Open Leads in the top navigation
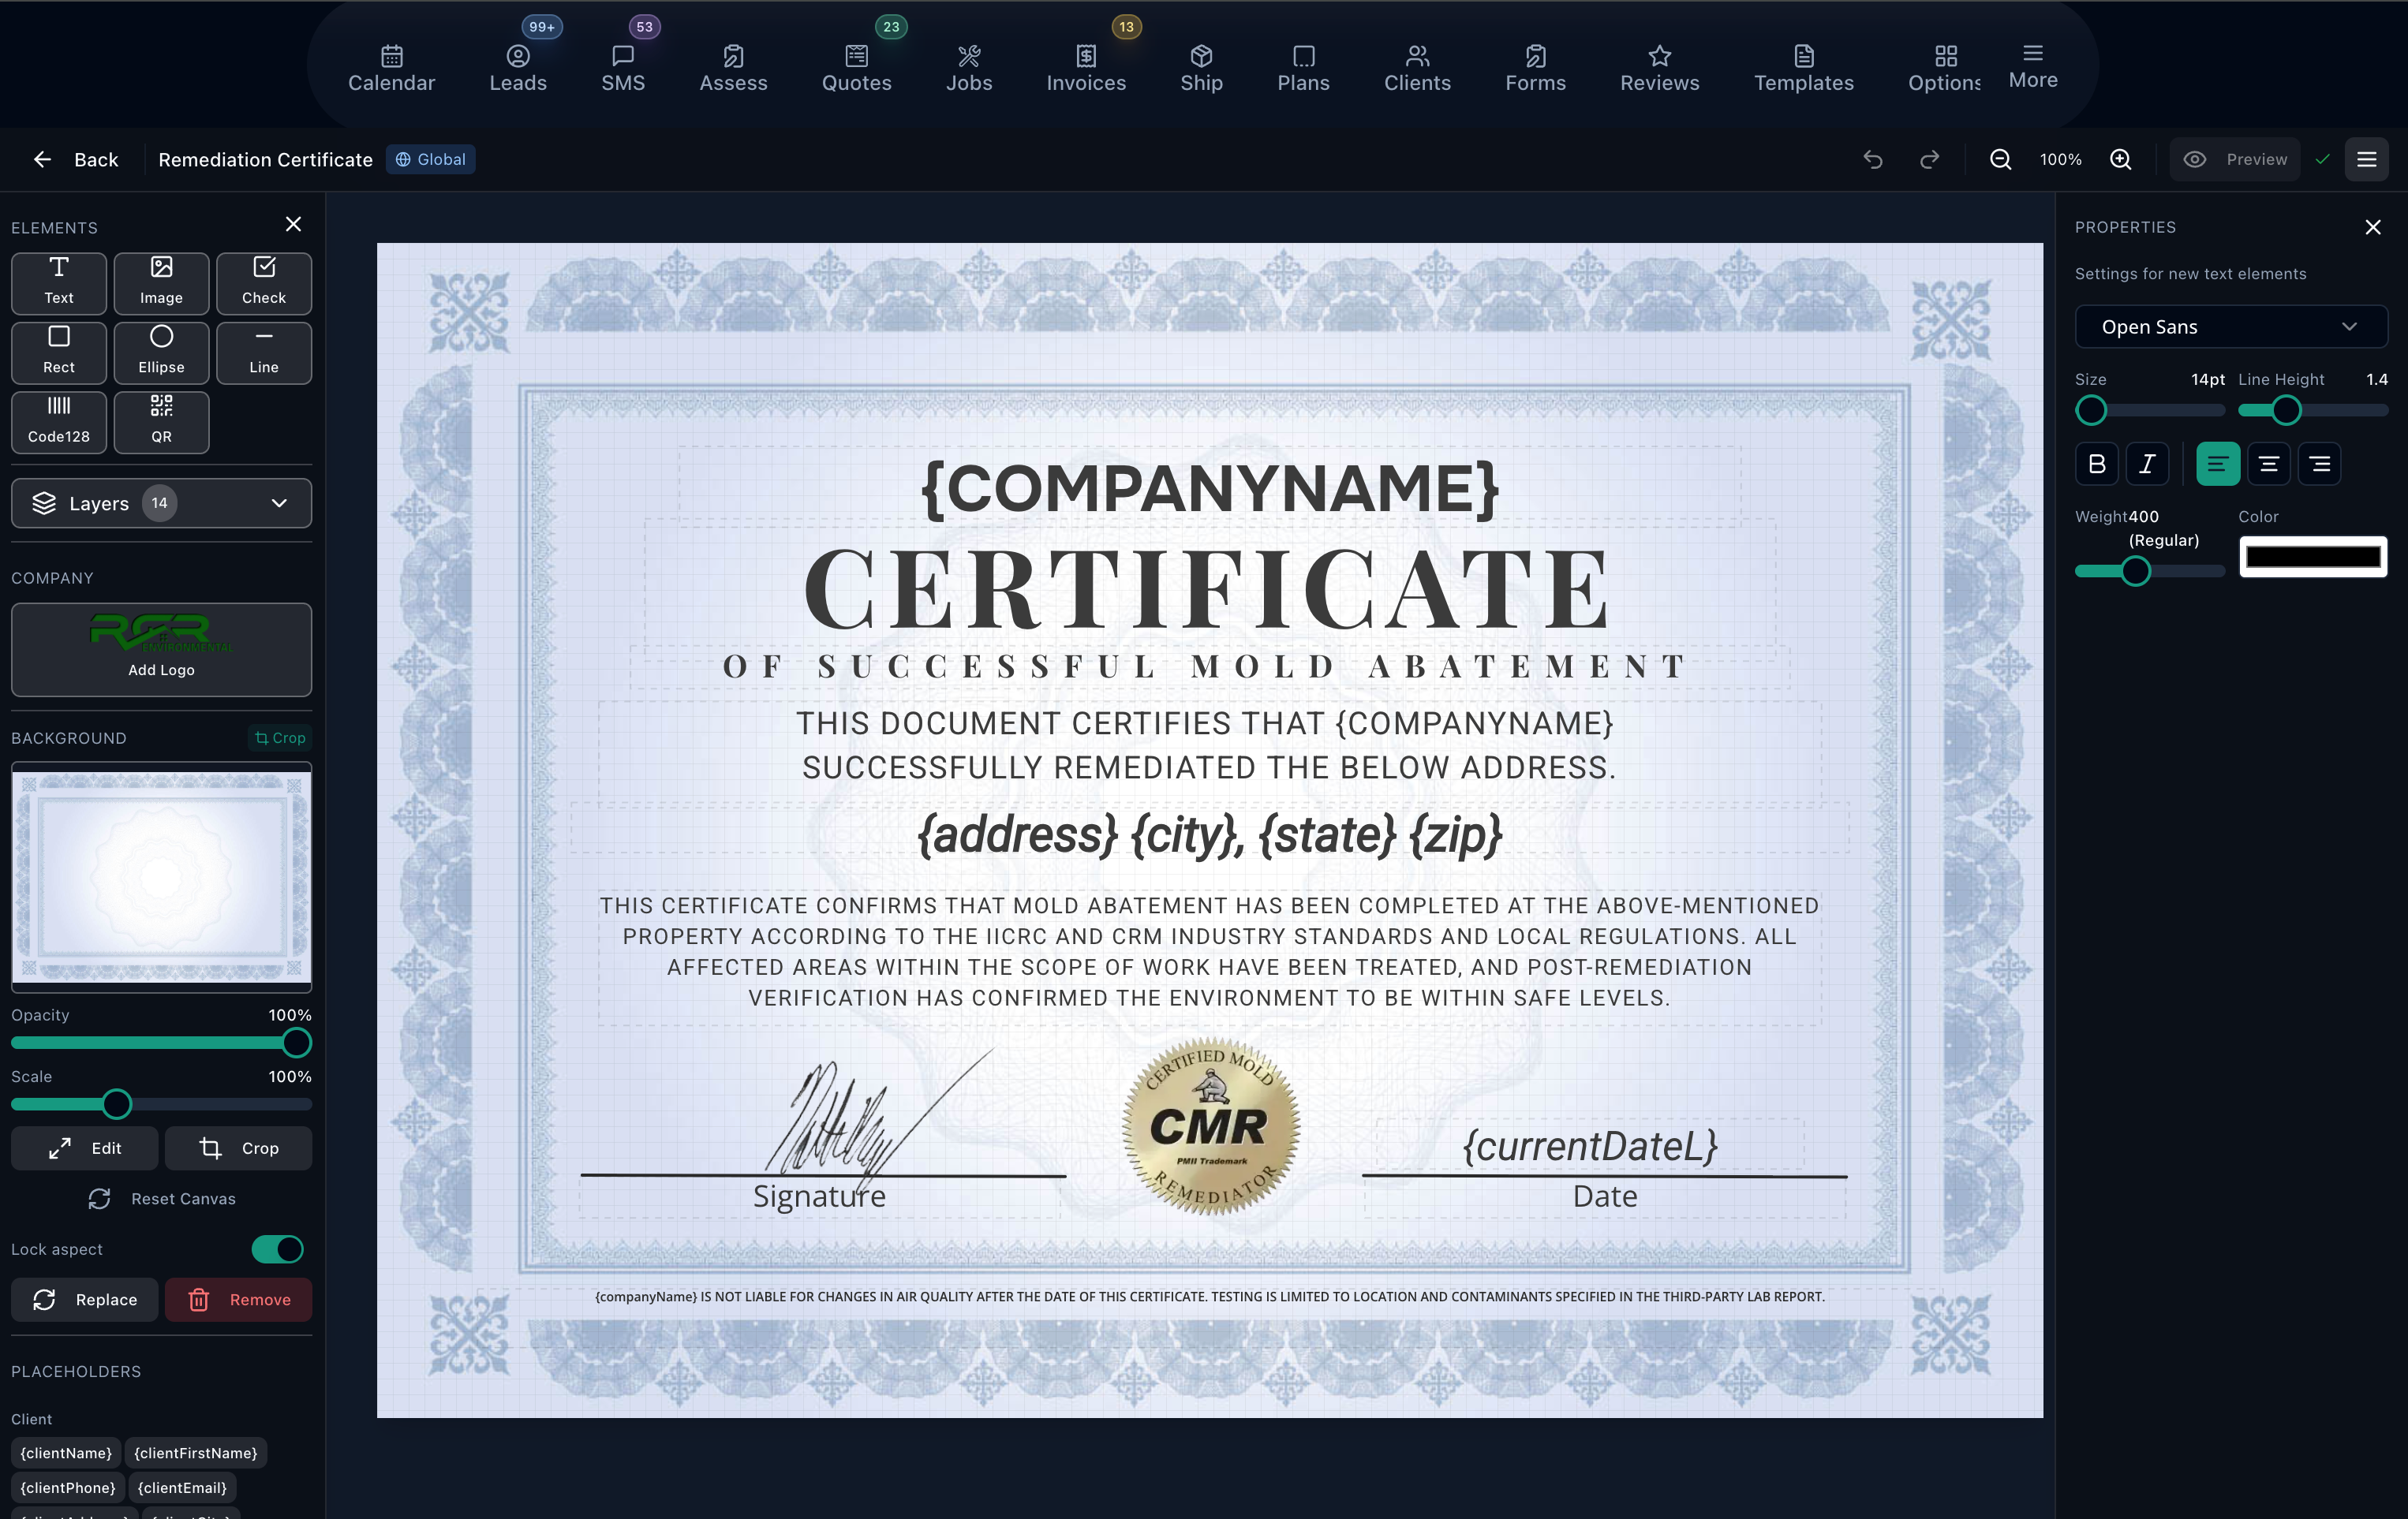2408x1519 pixels. coord(518,68)
